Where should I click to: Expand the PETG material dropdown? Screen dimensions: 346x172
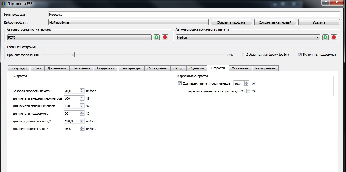point(79,37)
